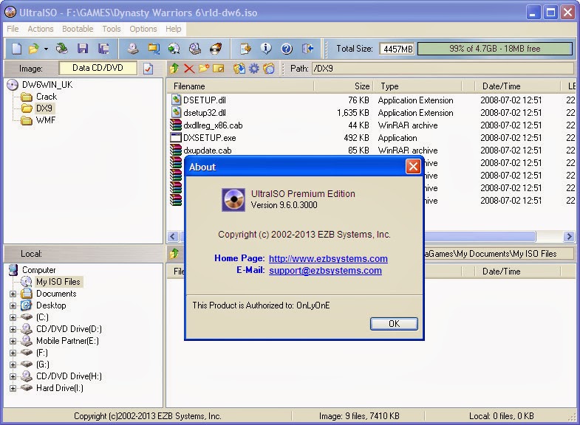Click the red X Delete icon
The image size is (580, 425).
coord(189,69)
